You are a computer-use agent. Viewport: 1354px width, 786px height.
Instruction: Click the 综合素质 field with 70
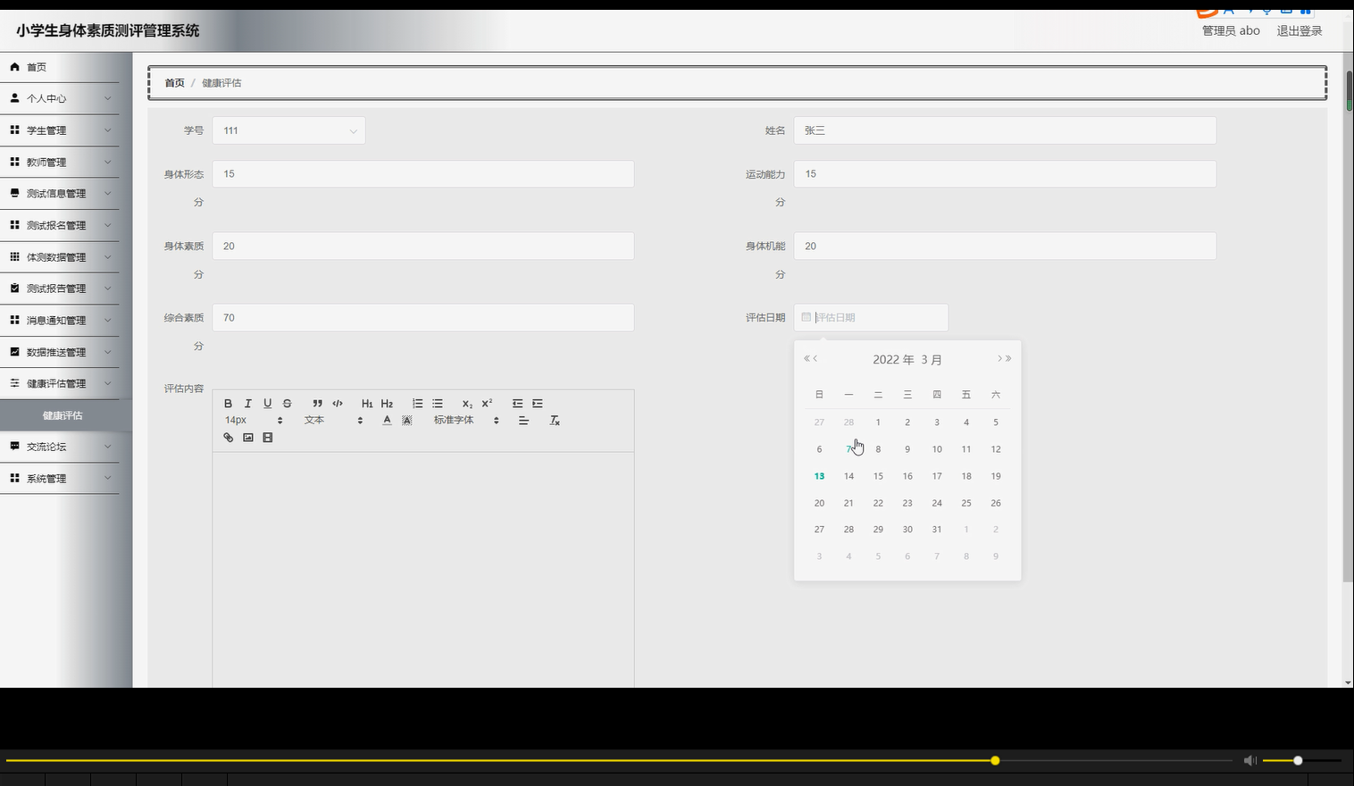423,317
